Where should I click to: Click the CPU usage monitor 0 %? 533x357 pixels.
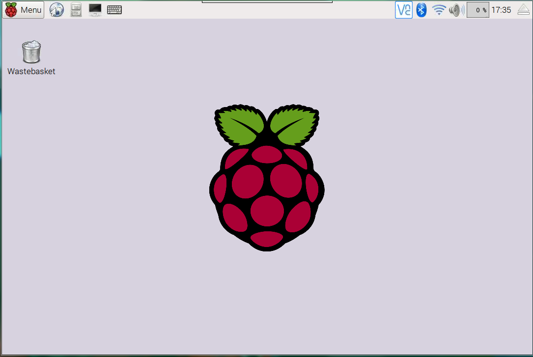(477, 10)
